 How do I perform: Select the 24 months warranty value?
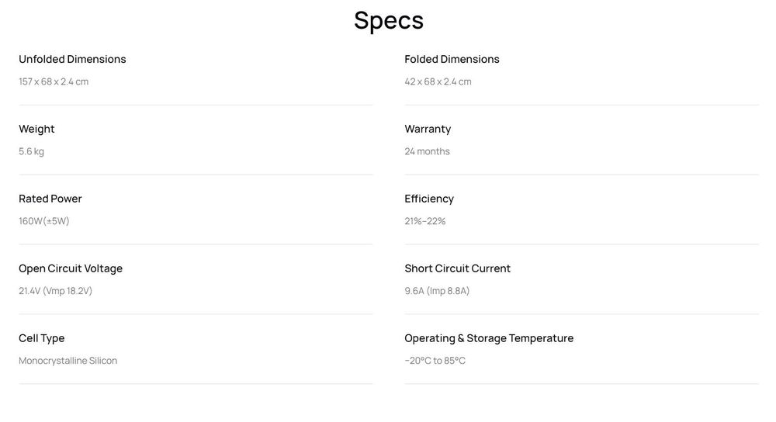pyautogui.click(x=427, y=151)
